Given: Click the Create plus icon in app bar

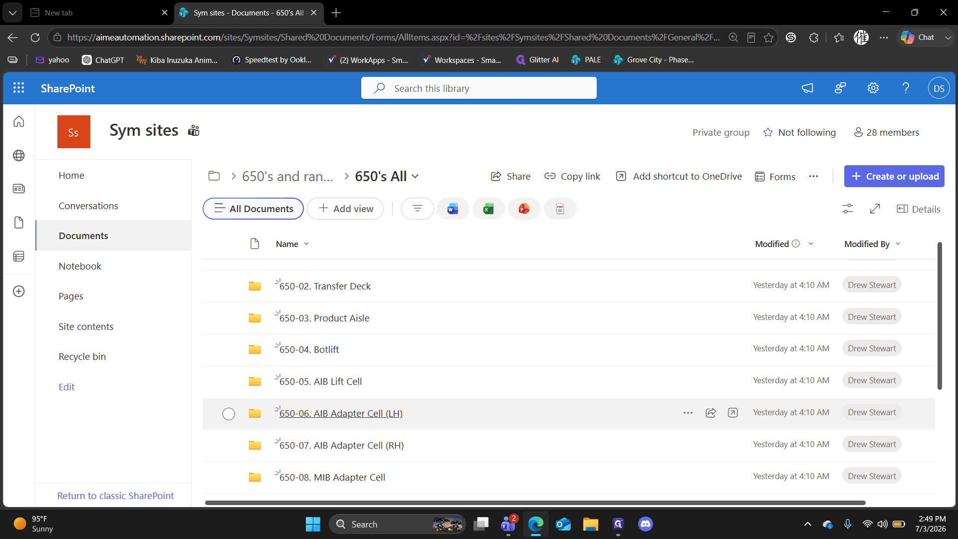Looking at the screenshot, I should point(19,291).
